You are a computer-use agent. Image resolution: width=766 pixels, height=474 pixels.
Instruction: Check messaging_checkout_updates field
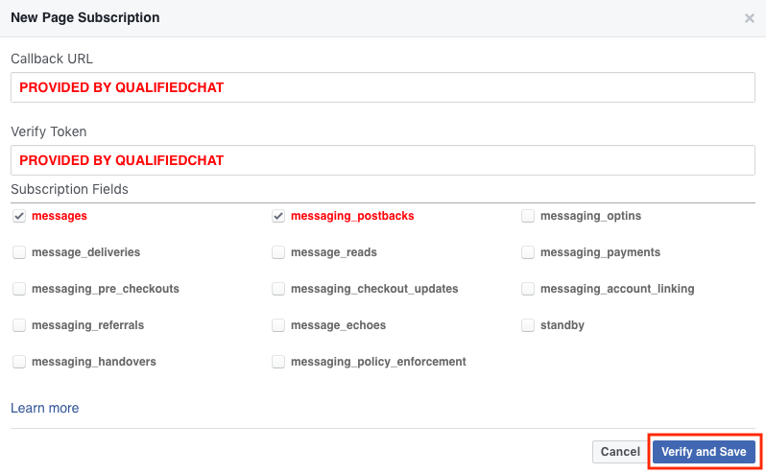click(x=278, y=289)
